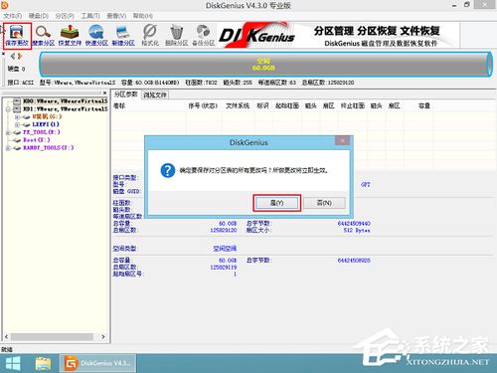Open File Explorer from the taskbar

[x=43, y=363]
